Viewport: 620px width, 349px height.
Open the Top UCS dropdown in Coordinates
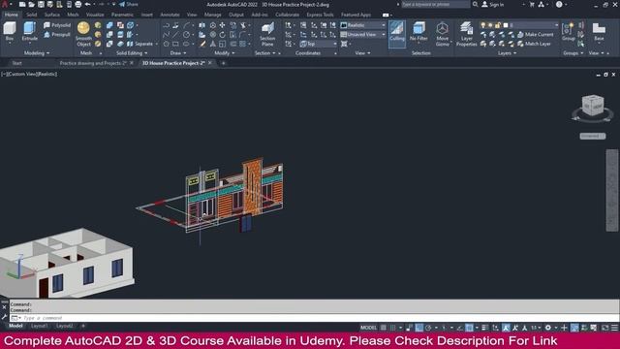(x=319, y=44)
